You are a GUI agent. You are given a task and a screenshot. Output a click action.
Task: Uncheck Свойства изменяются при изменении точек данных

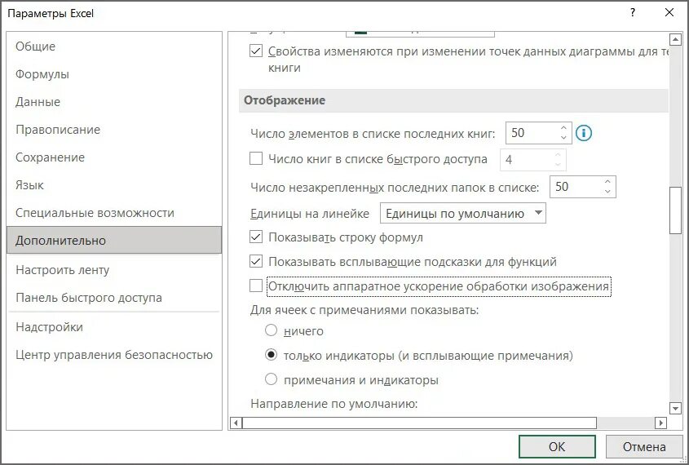pos(256,51)
